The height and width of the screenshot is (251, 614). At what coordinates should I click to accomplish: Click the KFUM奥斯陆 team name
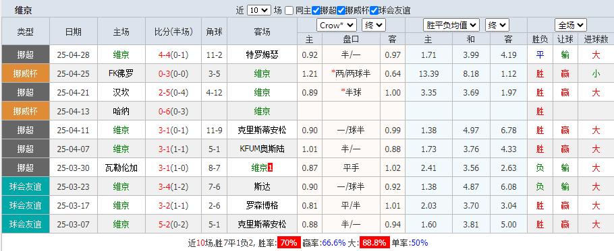coord(262,149)
